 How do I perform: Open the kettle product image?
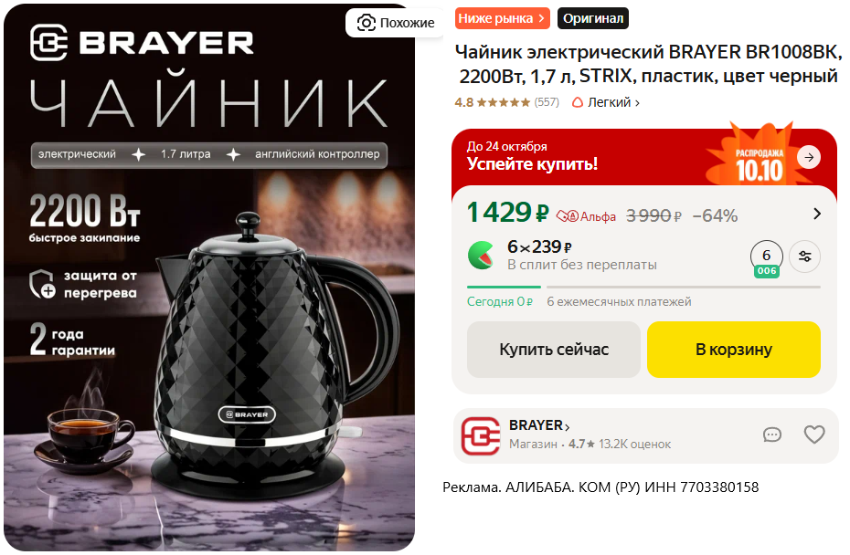pyautogui.click(x=209, y=277)
